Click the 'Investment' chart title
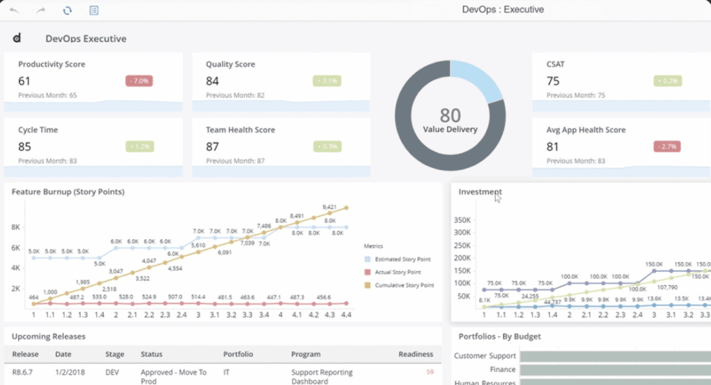Image resolution: width=711 pixels, height=385 pixels. tap(480, 192)
